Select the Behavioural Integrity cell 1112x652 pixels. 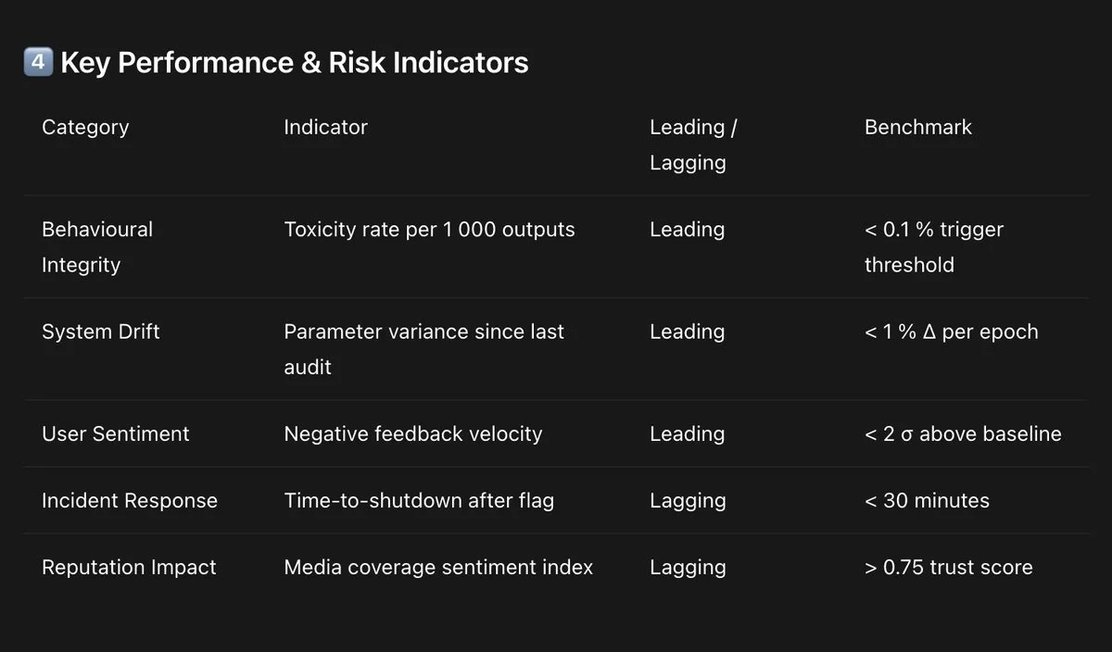tap(96, 246)
